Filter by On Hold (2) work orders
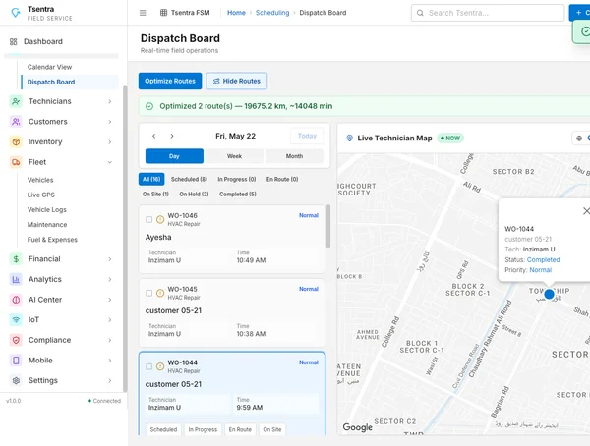 coord(194,195)
